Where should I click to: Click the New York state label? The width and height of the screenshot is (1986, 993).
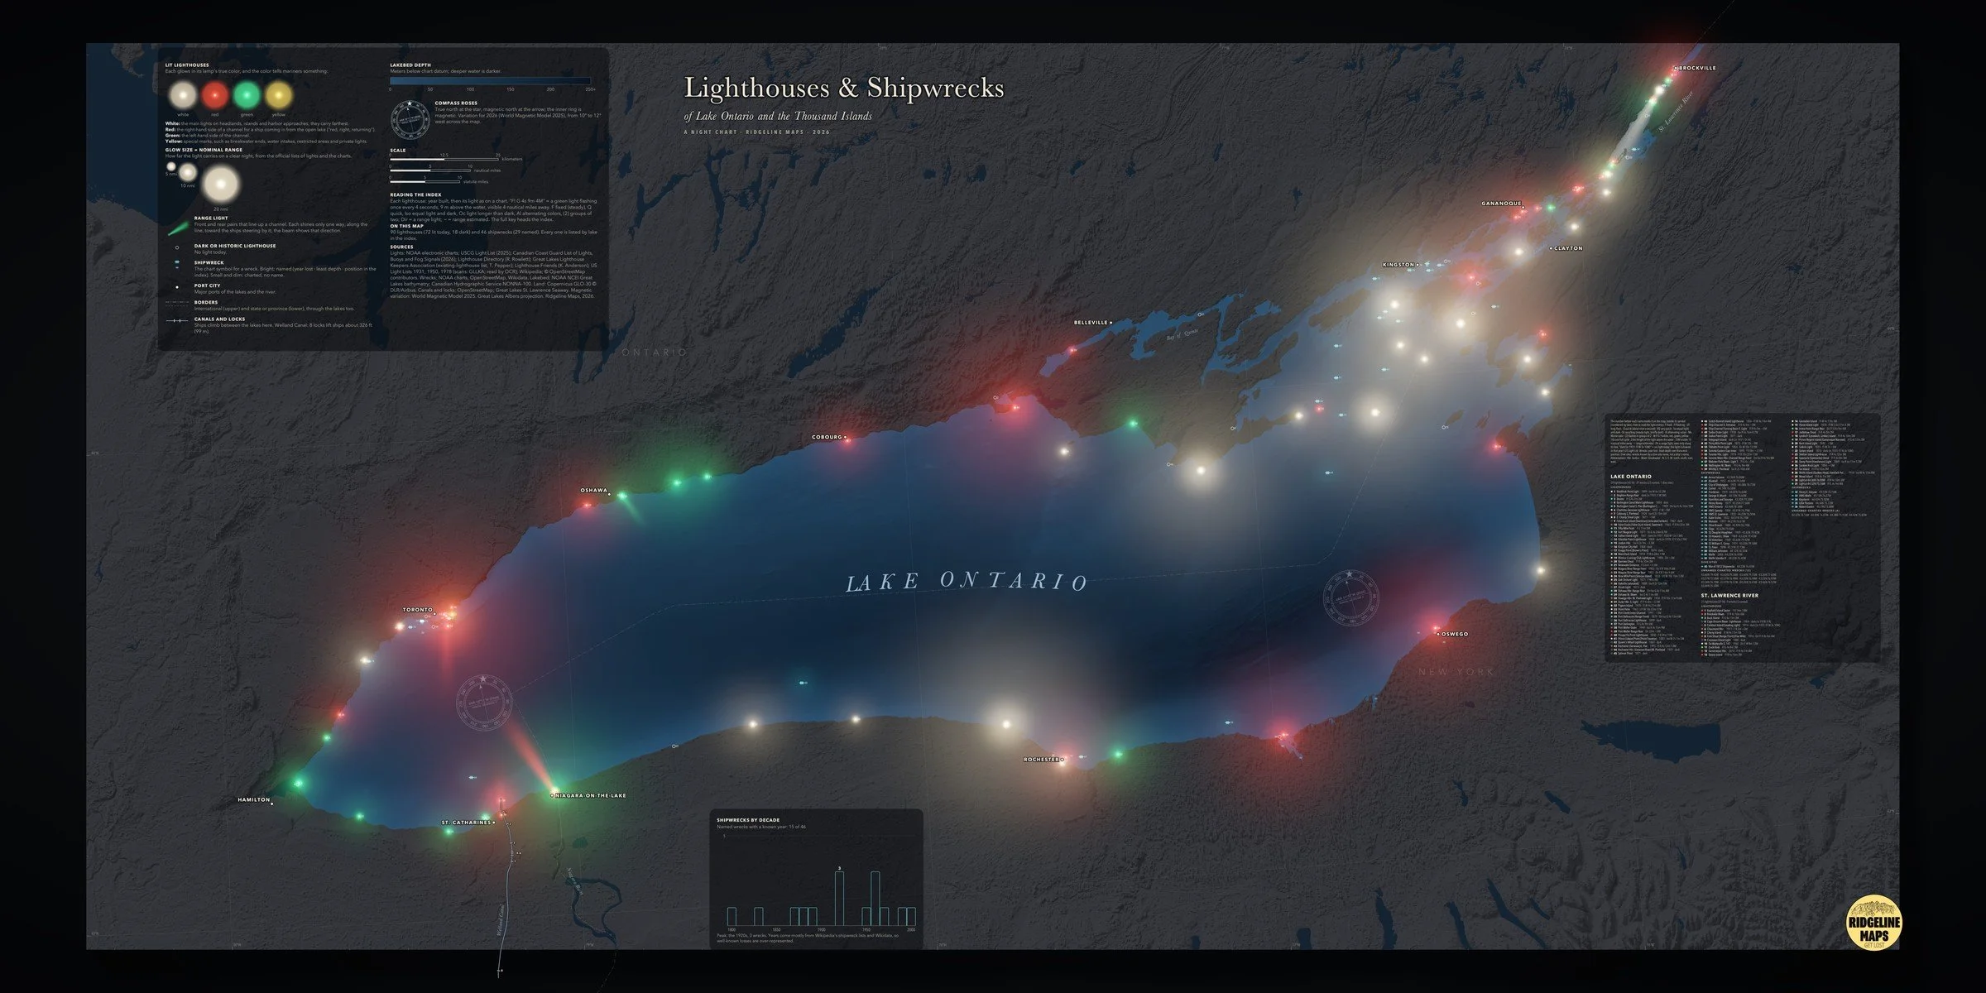click(x=1456, y=672)
